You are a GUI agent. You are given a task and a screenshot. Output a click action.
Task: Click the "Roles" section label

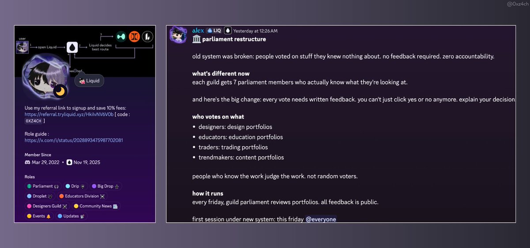30,177
